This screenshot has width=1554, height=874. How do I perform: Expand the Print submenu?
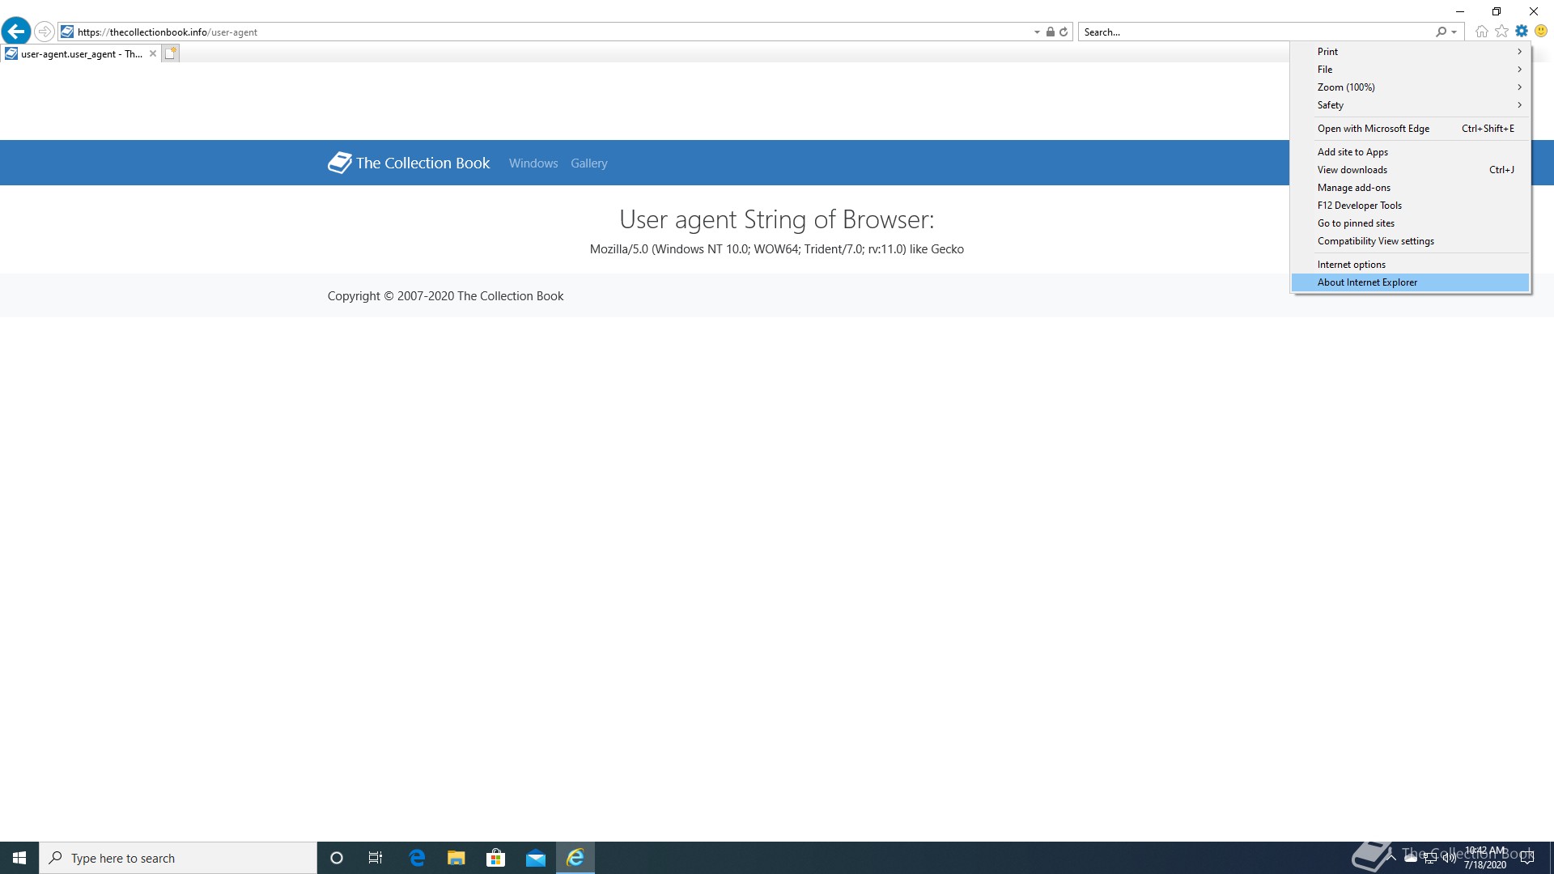1410,51
